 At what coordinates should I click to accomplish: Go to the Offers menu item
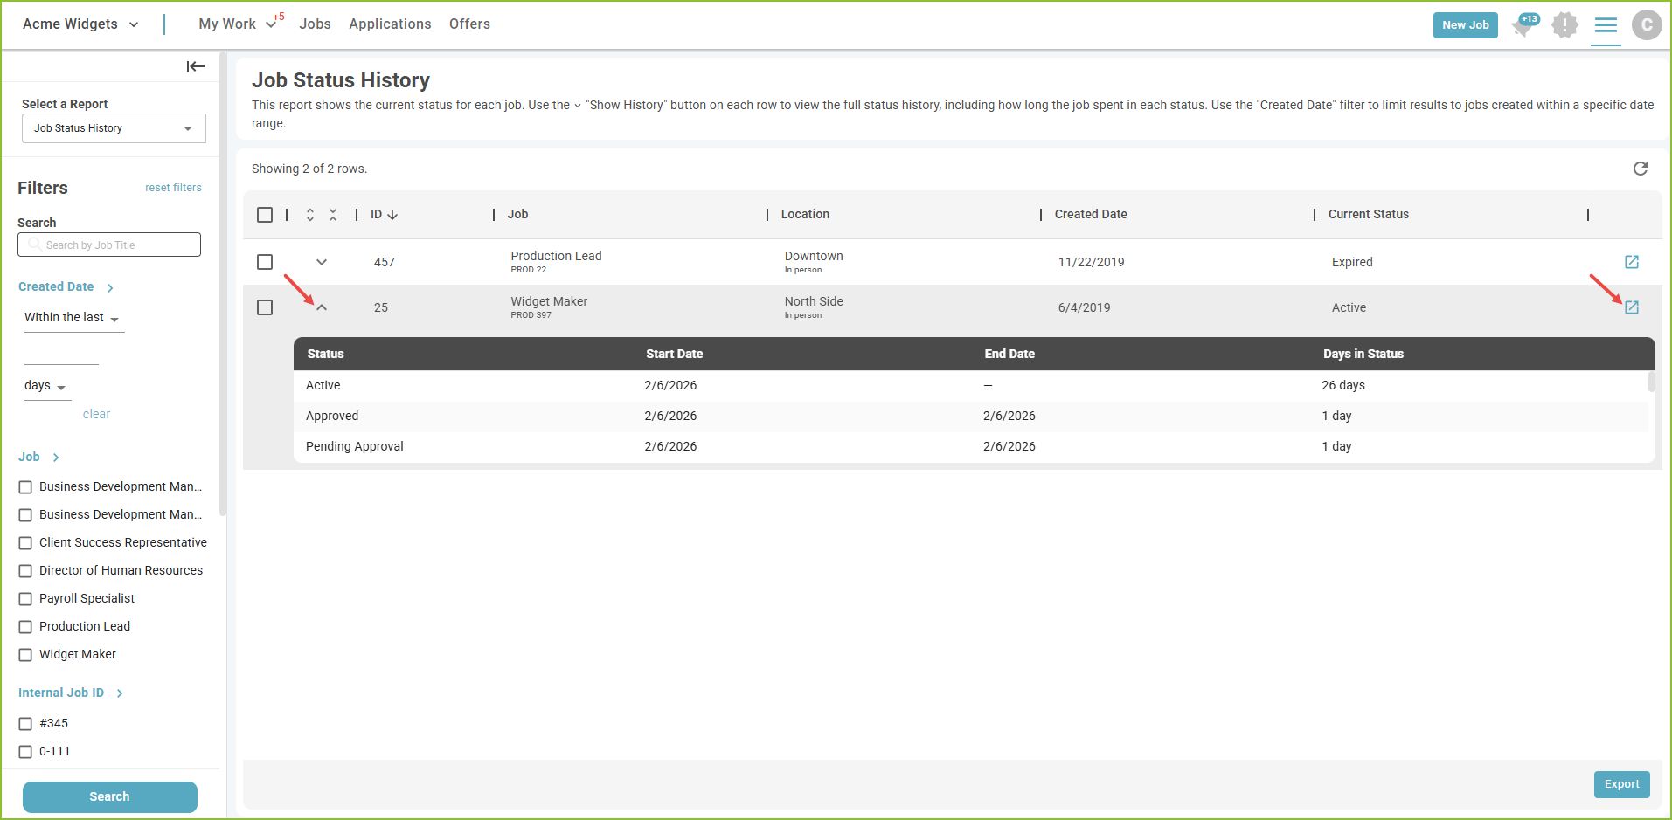coord(469,24)
